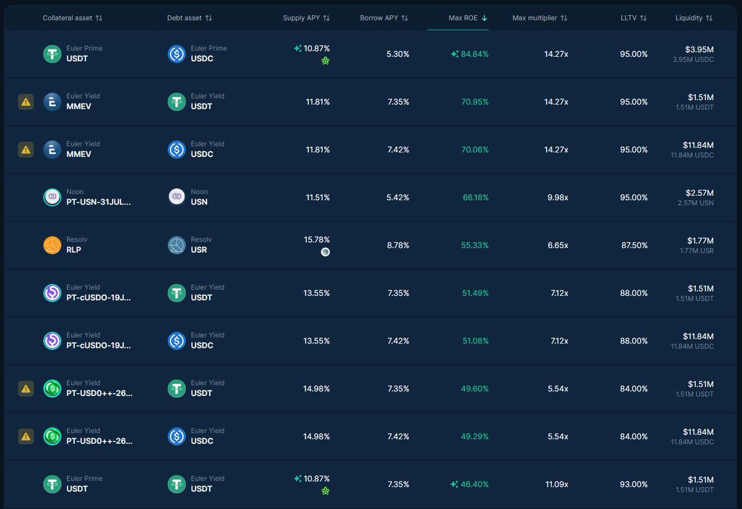
Task: Click USN debt token icon
Action: point(177,197)
